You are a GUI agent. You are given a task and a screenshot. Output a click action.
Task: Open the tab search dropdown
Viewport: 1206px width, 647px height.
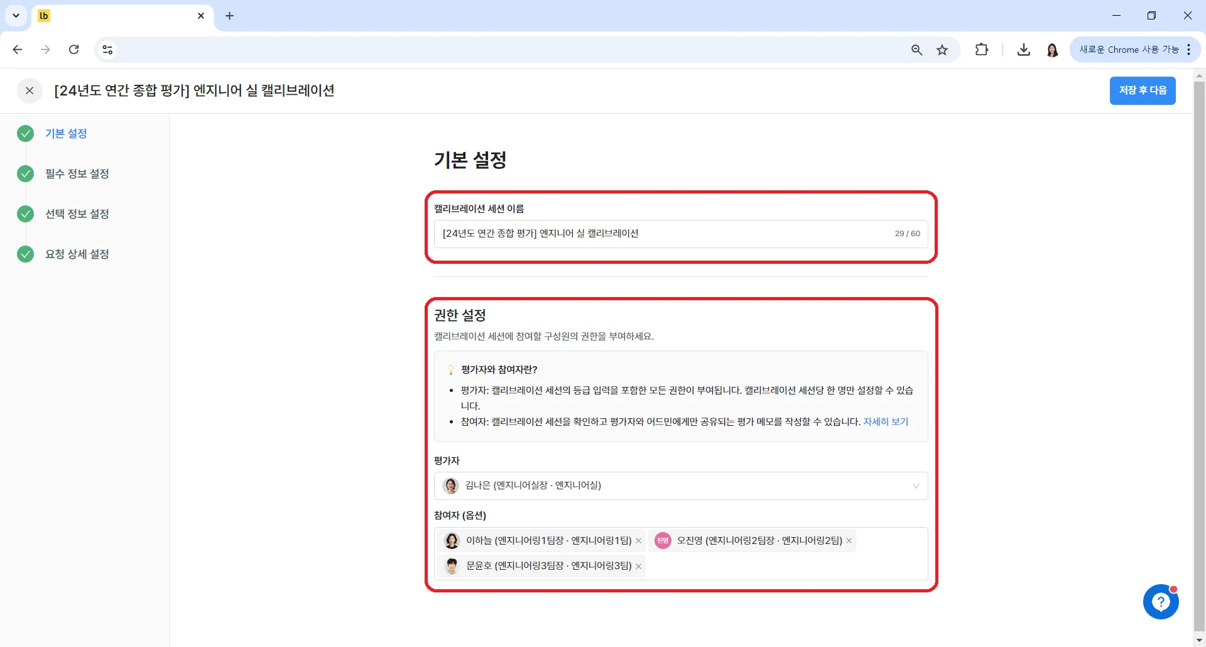coord(16,16)
